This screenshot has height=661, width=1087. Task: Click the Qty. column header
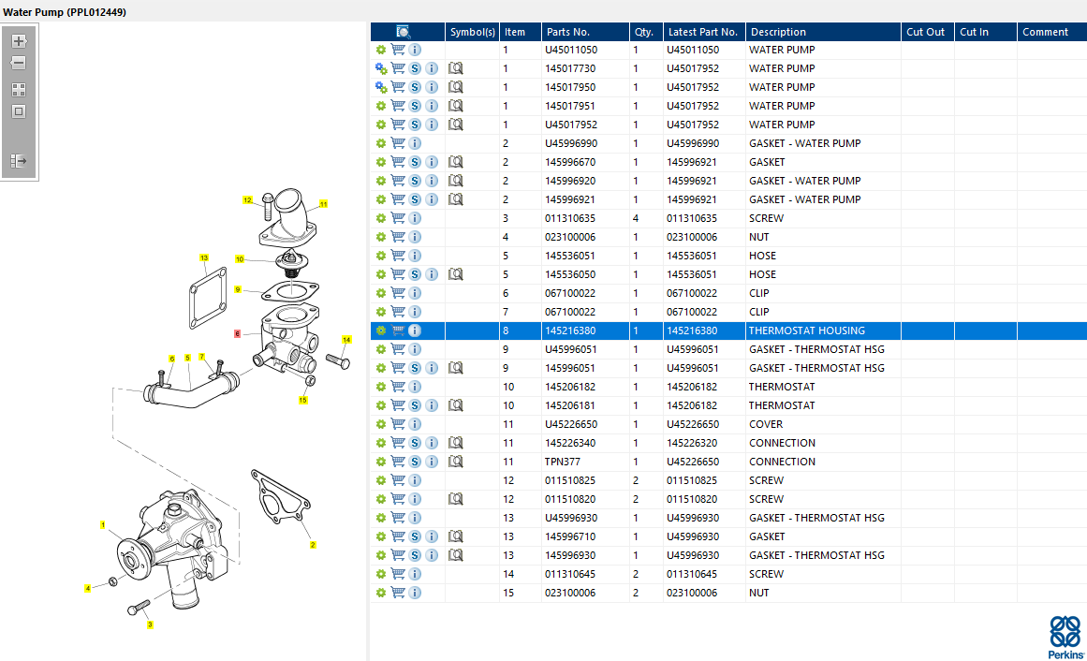[646, 32]
